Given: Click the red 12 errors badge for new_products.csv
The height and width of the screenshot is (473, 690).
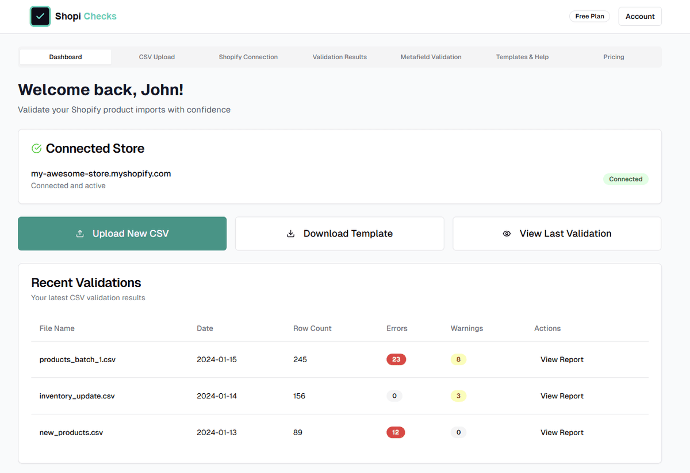Looking at the screenshot, I should pos(396,432).
